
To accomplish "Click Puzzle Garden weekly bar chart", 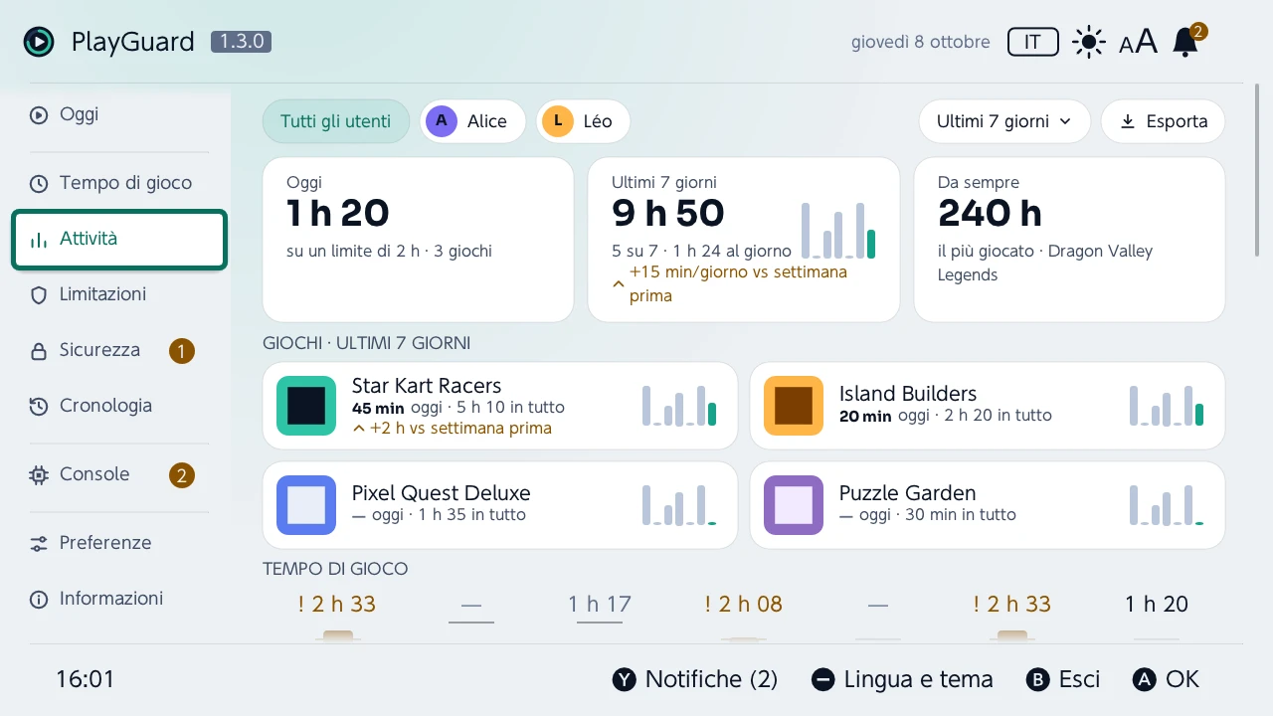I will click(x=1167, y=505).
